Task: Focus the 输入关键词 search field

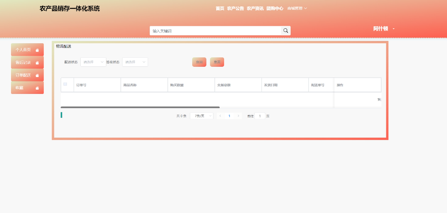Action: [215, 31]
